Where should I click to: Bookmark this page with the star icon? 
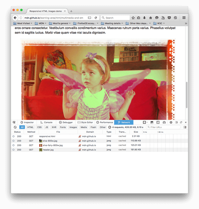click(133, 18)
